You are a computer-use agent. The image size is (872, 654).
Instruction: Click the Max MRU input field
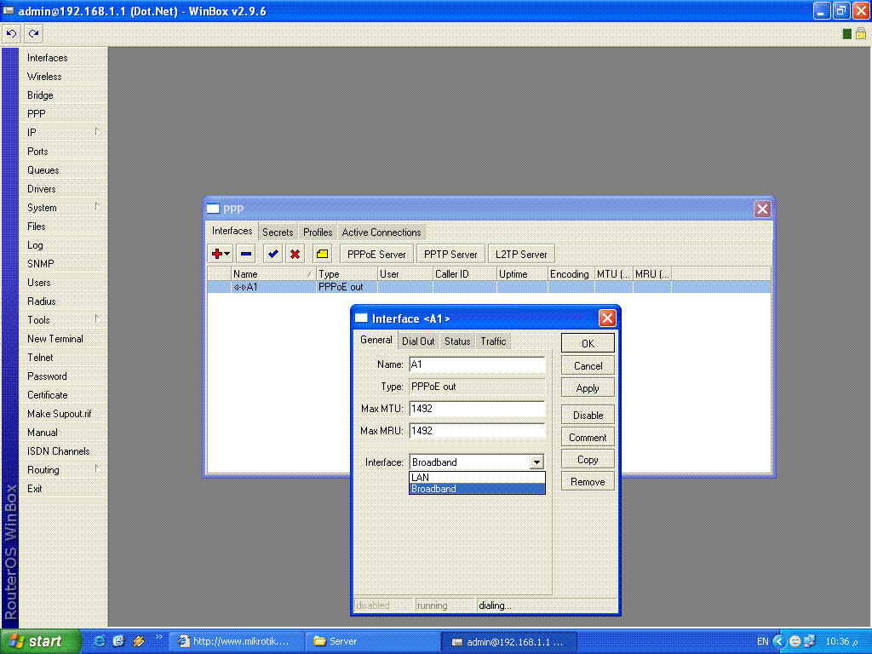click(477, 430)
